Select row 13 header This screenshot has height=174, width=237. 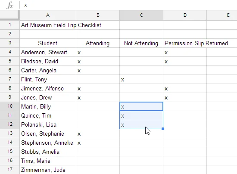coord(9,134)
